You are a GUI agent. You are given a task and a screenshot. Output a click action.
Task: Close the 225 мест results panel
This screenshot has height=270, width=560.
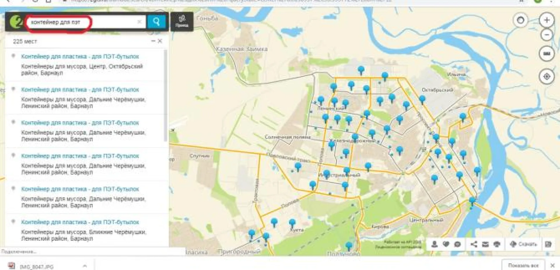coord(160,41)
